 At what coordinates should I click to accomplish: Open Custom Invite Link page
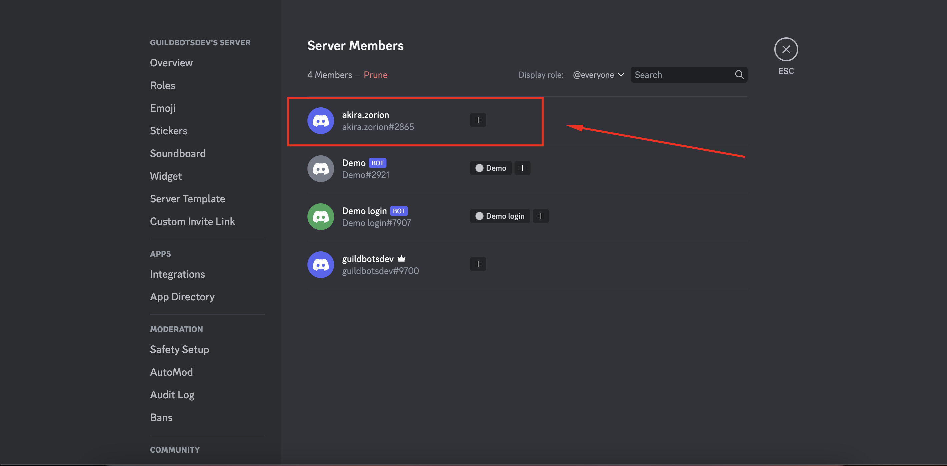192,221
